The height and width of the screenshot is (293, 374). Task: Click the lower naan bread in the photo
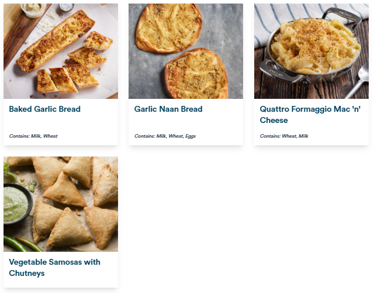tap(196, 74)
